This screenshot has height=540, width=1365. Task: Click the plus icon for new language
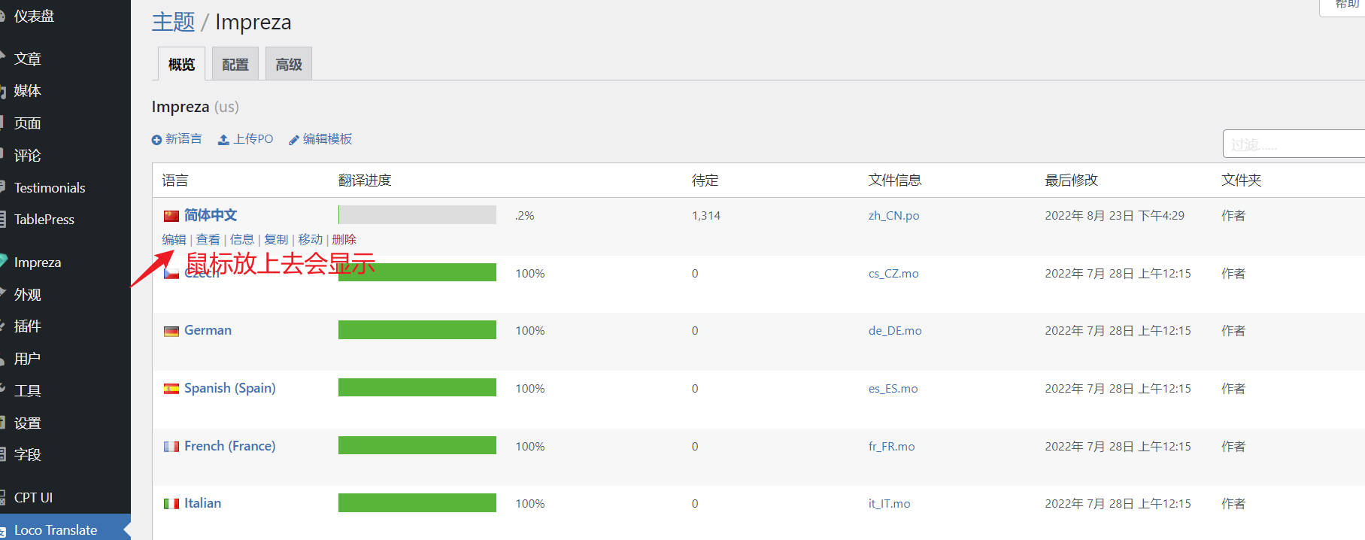(x=156, y=140)
